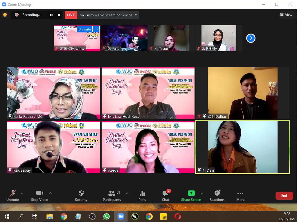Image resolution: width=297 pixels, height=222 pixels.
Task: Open Sticky Notes from the taskbar
Action: [163, 216]
